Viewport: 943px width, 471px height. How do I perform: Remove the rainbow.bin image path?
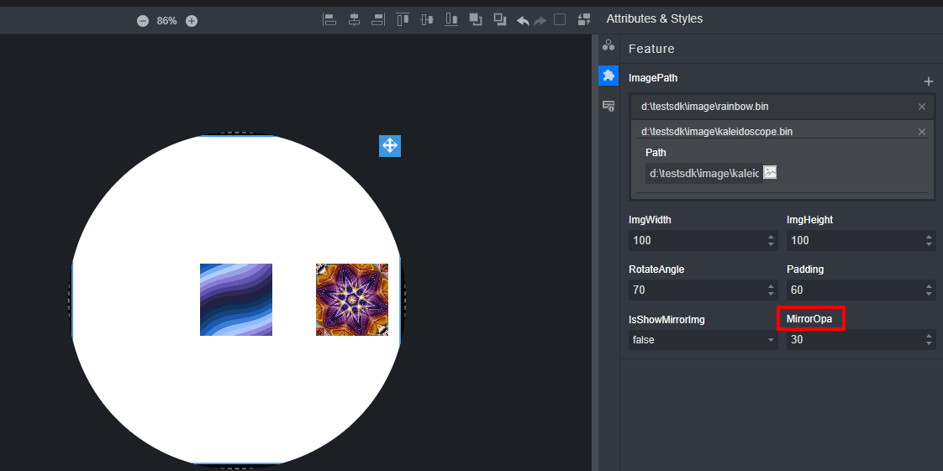(921, 107)
